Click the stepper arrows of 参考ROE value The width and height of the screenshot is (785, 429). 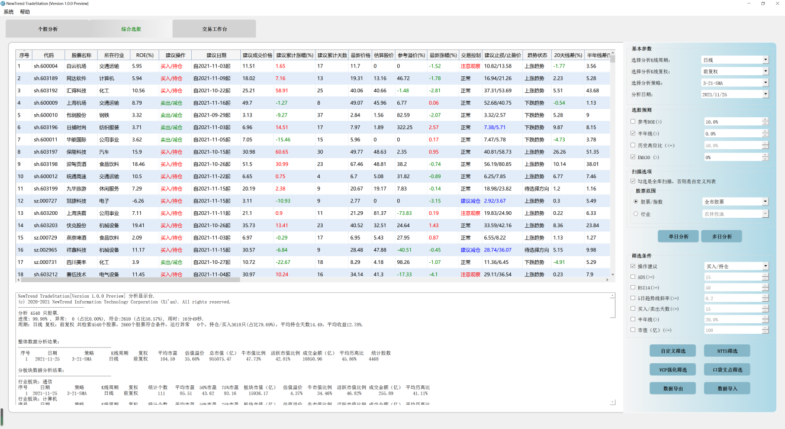click(765, 121)
